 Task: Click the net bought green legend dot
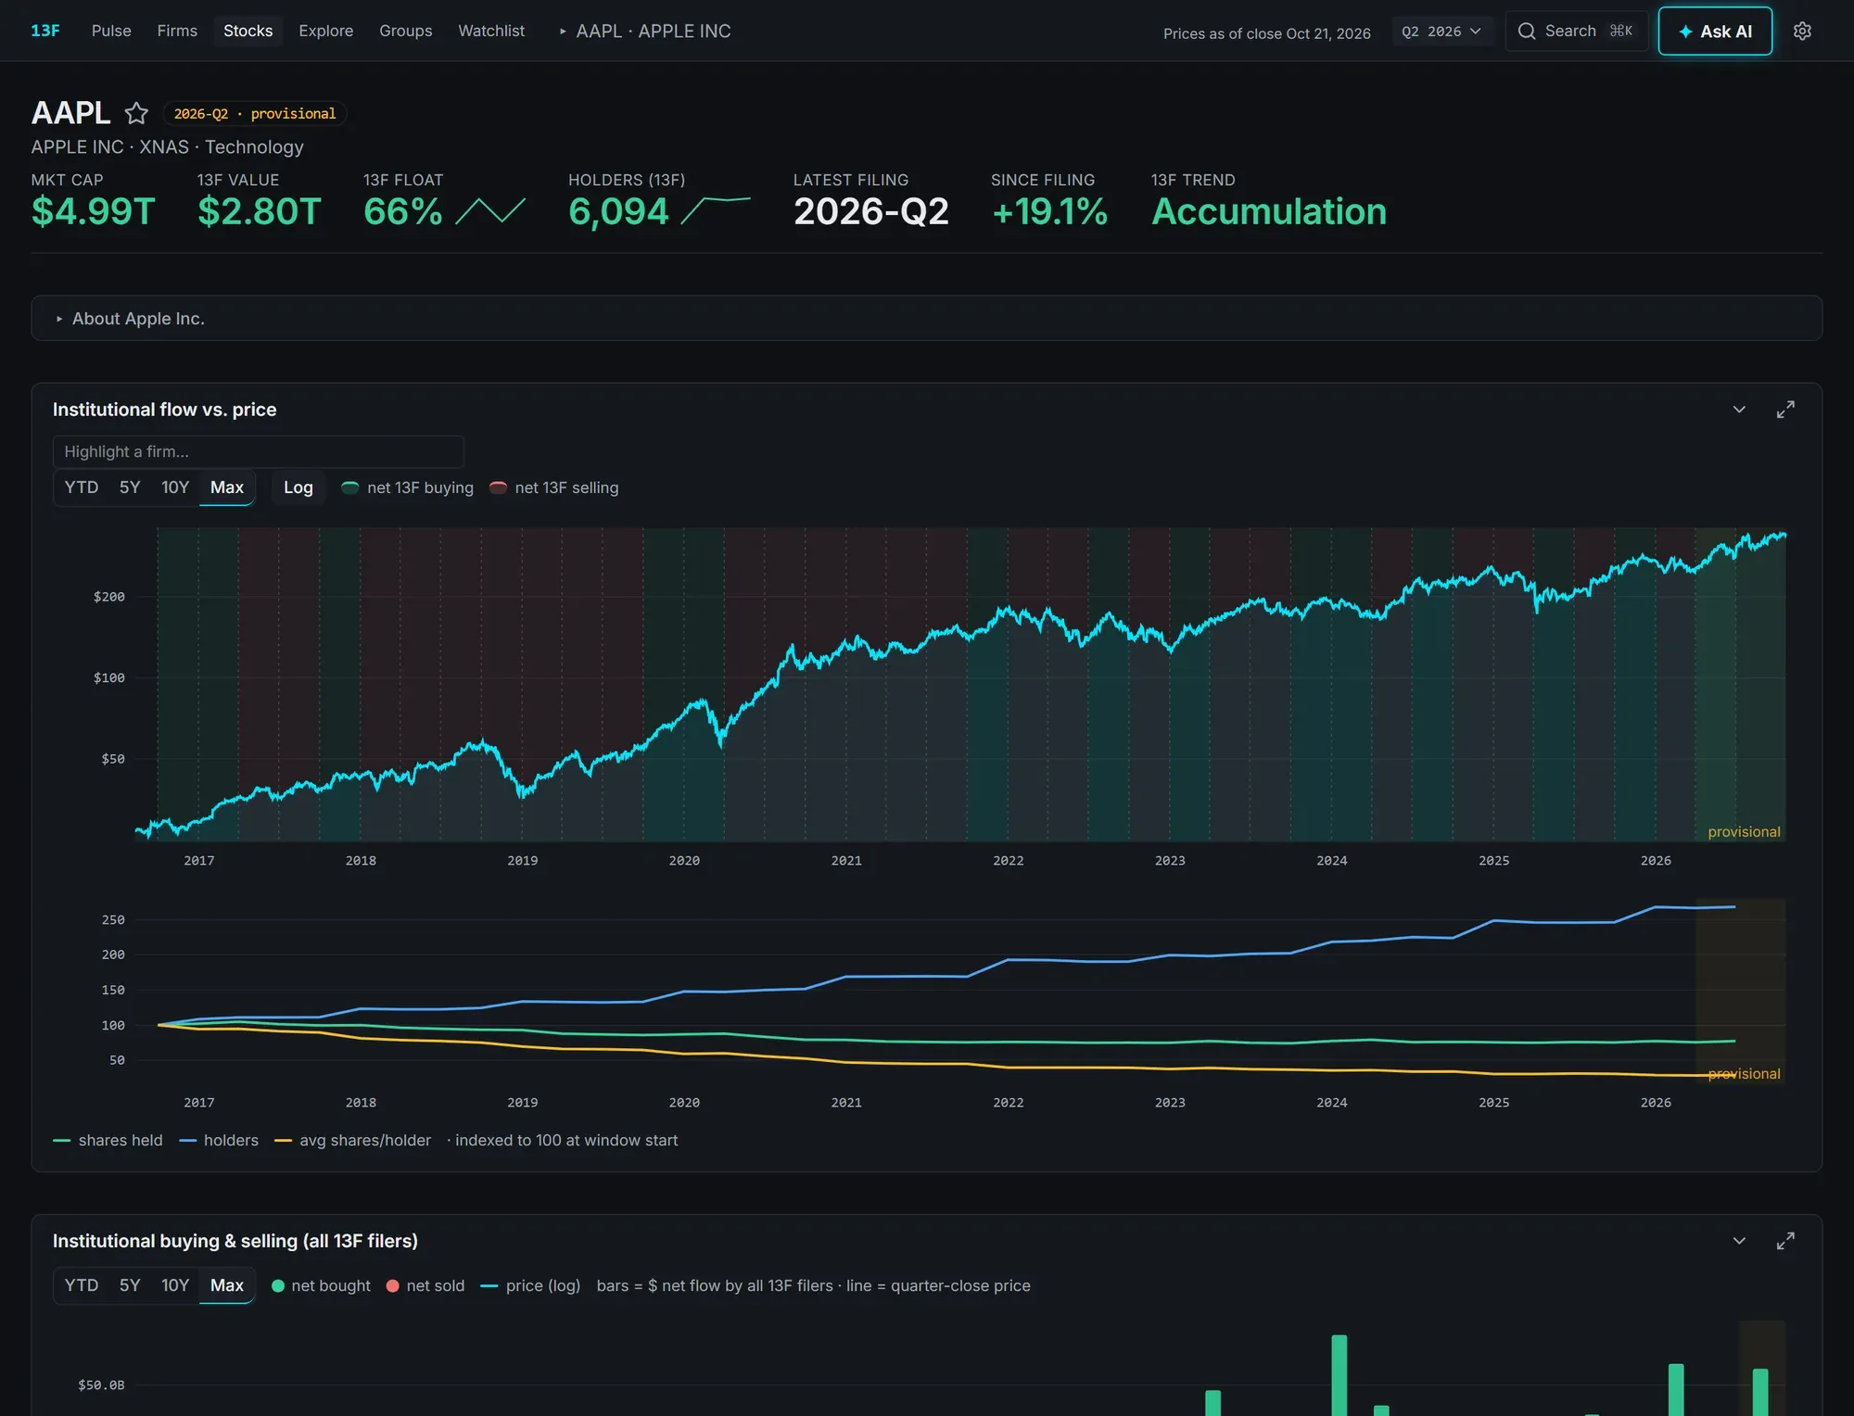[x=278, y=1286]
